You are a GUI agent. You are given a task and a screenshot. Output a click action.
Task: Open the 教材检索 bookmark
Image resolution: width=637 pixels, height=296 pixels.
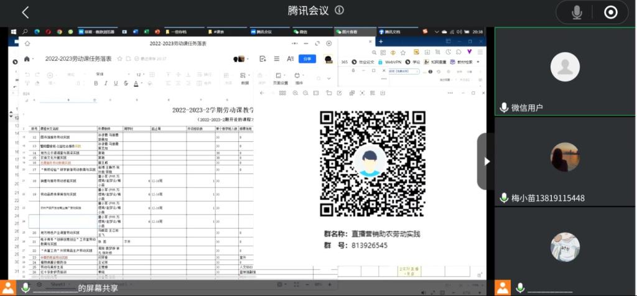tap(462, 62)
